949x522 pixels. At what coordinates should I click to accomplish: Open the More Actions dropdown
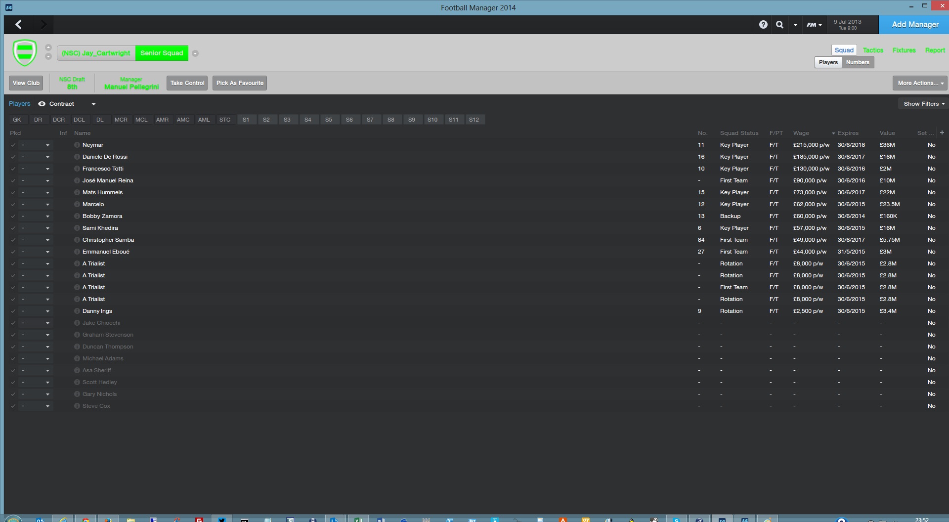pyautogui.click(x=920, y=83)
